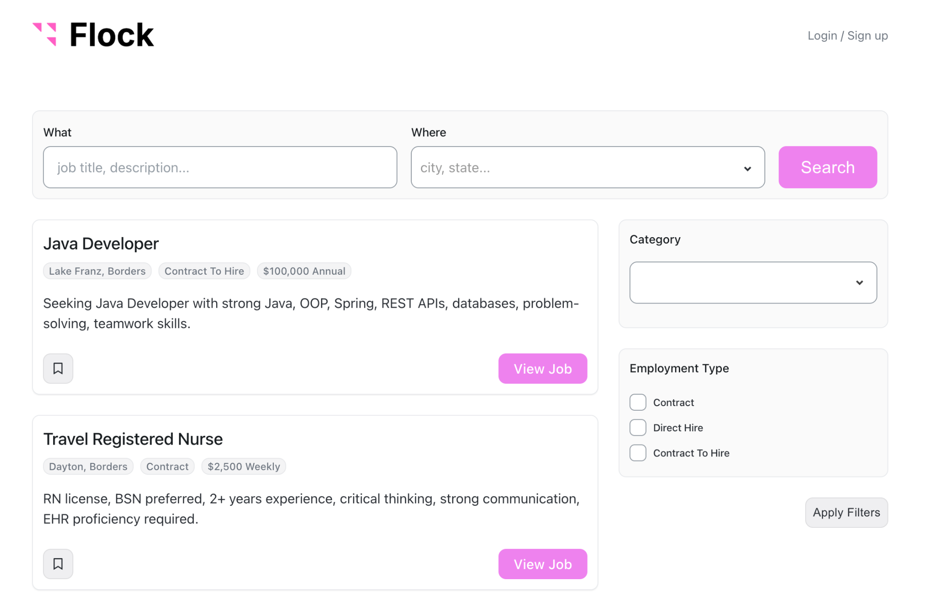This screenshot has height=608, width=938.
Task: Click the Apply Filters button
Action: [x=846, y=512]
